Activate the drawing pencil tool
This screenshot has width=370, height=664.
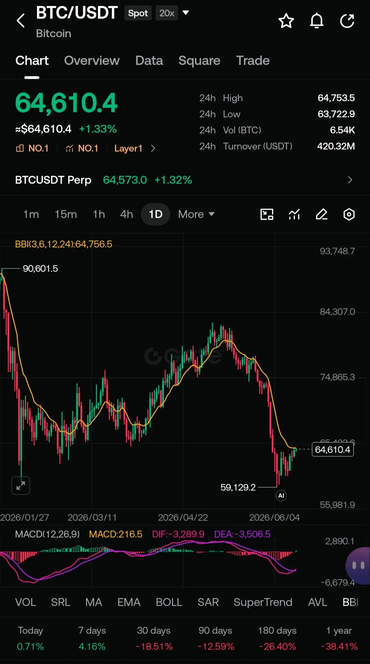click(x=322, y=214)
